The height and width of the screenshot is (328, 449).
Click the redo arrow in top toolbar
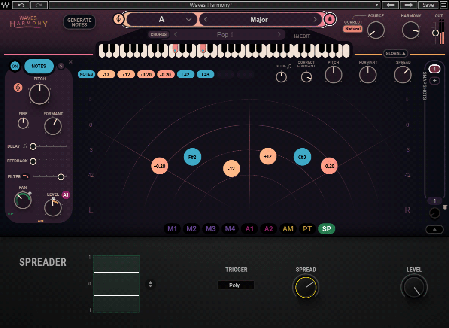coord(39,5)
